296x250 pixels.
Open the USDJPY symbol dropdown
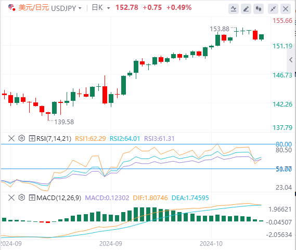pos(80,8)
